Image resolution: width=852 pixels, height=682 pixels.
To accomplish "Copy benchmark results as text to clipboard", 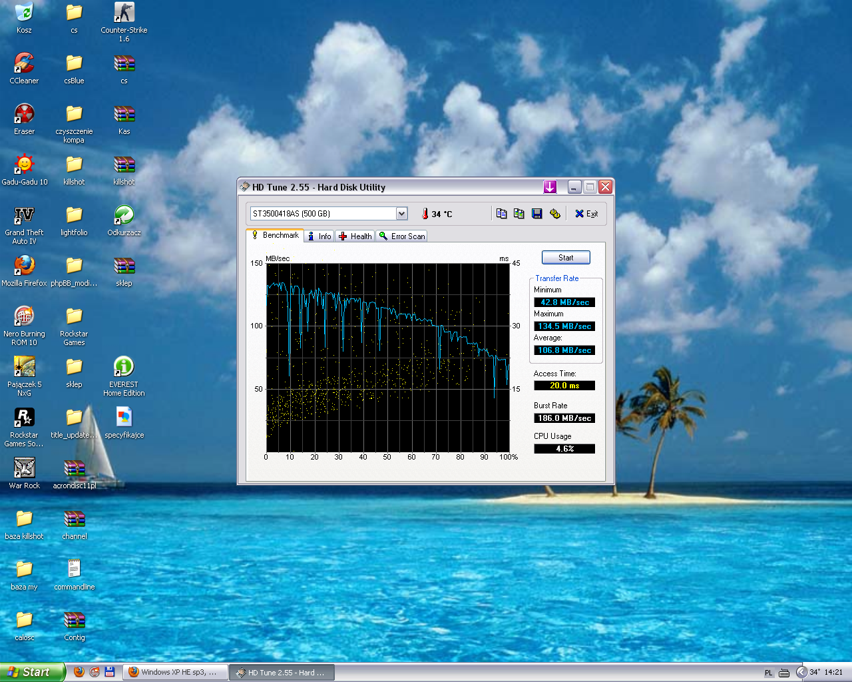I will (x=502, y=214).
